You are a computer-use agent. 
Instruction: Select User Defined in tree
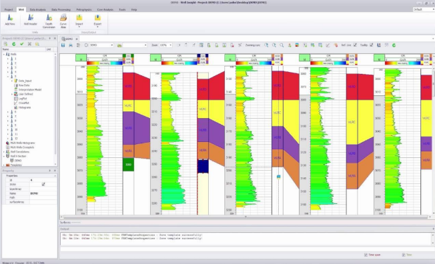pyautogui.click(x=25, y=94)
